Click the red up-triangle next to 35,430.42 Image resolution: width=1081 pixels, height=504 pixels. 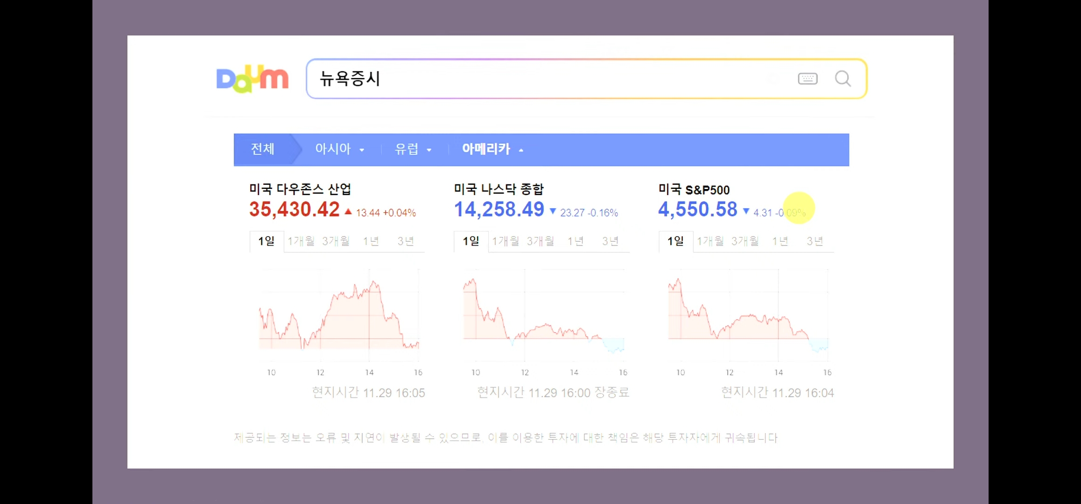pyautogui.click(x=348, y=211)
